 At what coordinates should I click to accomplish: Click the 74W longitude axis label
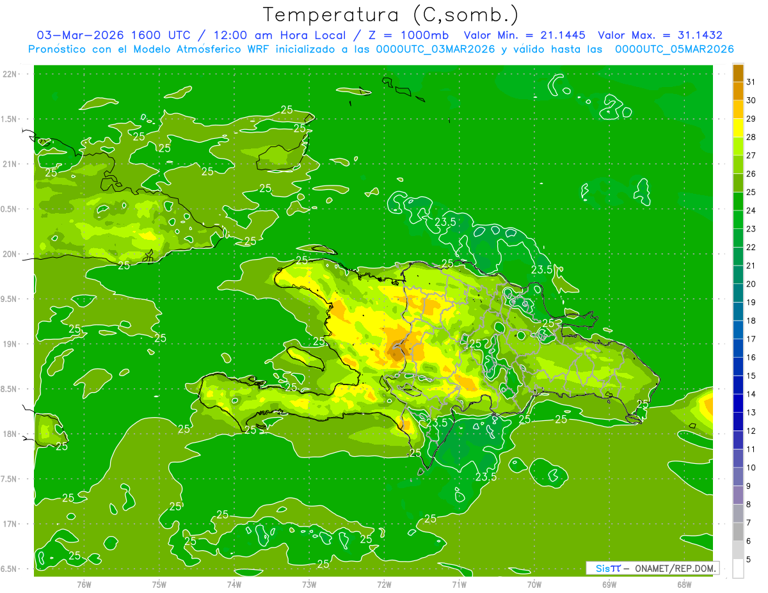[x=234, y=584]
